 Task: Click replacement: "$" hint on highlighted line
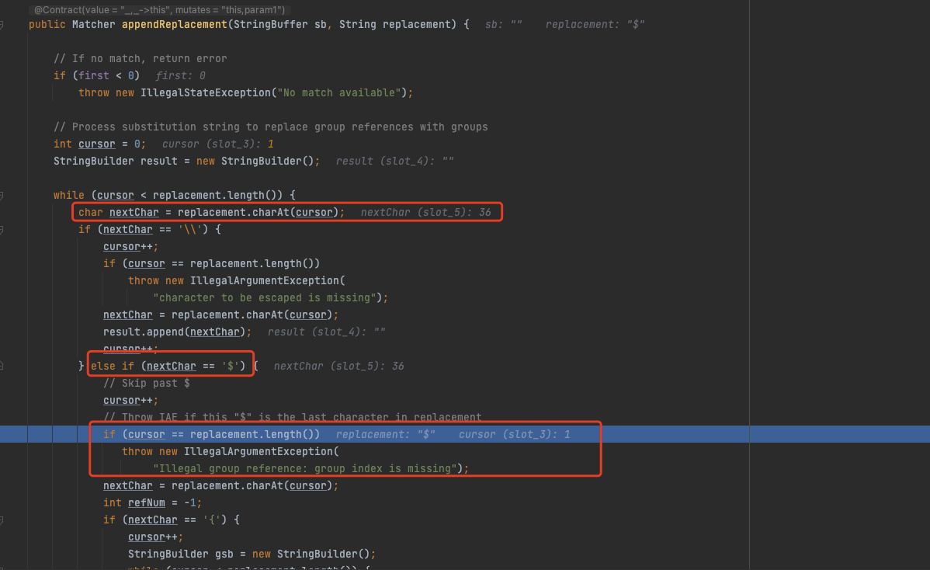coord(386,434)
